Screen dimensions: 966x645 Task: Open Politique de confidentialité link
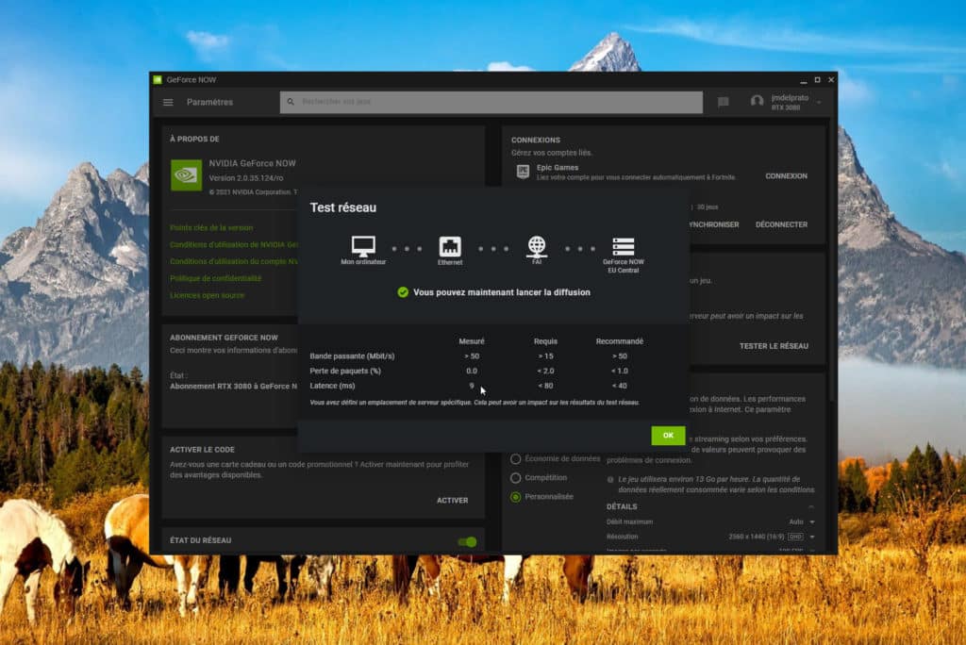click(x=216, y=278)
